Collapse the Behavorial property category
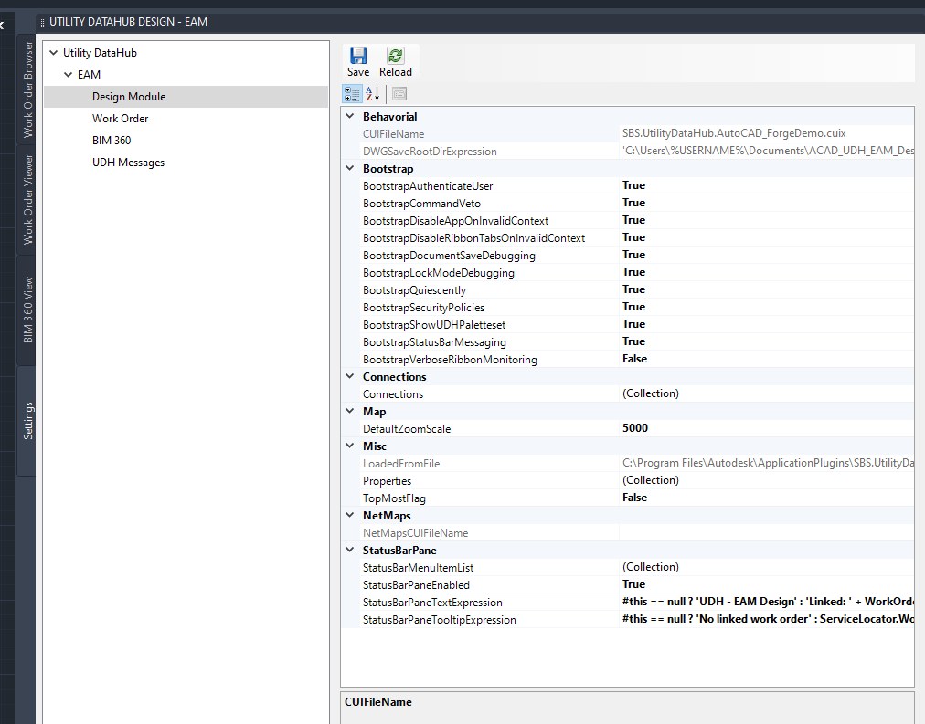 click(x=350, y=117)
